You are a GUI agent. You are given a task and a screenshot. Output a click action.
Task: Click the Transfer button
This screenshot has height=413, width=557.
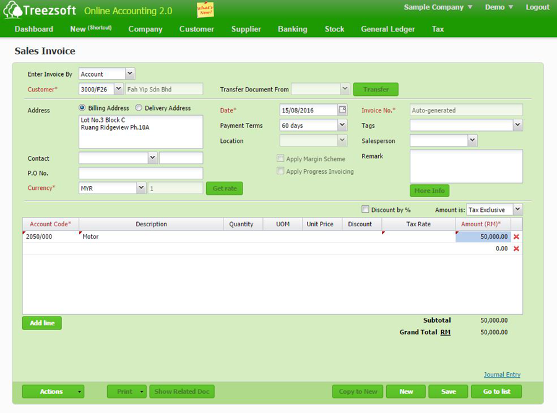376,90
